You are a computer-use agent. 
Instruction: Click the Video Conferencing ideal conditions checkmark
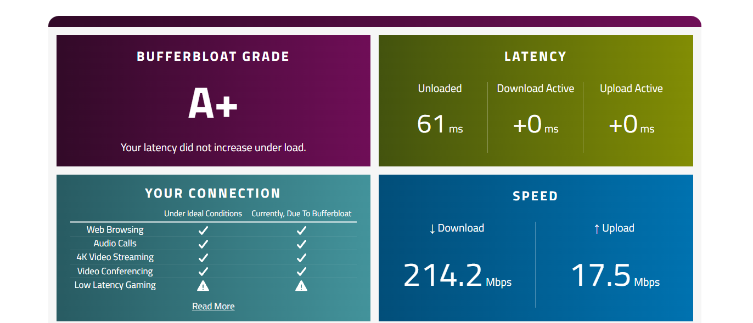[203, 272]
